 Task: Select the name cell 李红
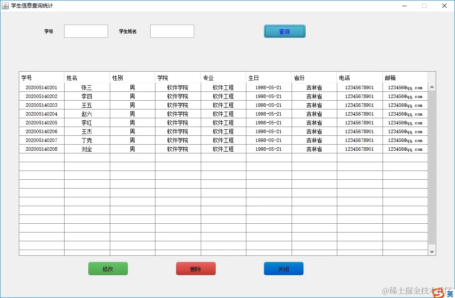(87, 123)
